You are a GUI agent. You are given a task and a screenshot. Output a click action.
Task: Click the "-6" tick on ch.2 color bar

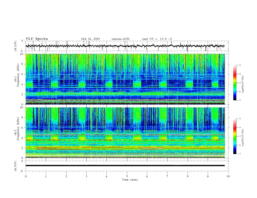[239, 145]
